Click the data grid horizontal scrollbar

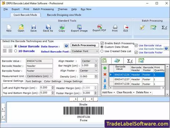point(137,88)
